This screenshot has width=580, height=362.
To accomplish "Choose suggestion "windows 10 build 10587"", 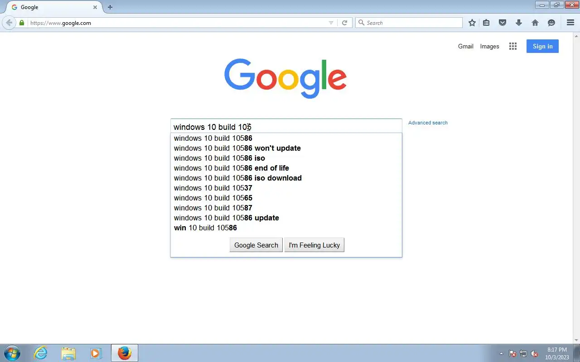I will click(x=286, y=208).
